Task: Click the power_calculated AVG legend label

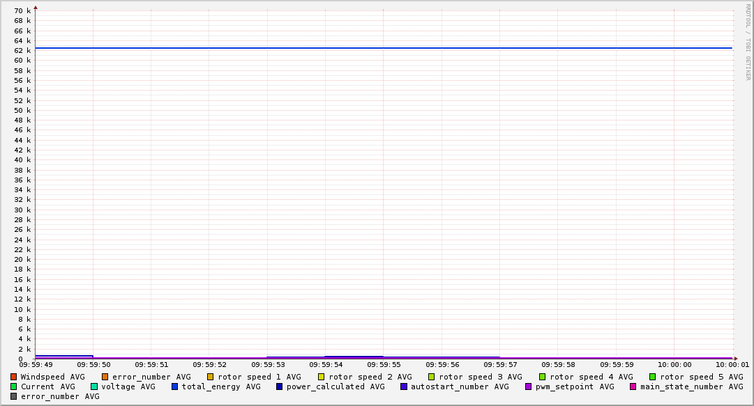Action: [x=335, y=387]
